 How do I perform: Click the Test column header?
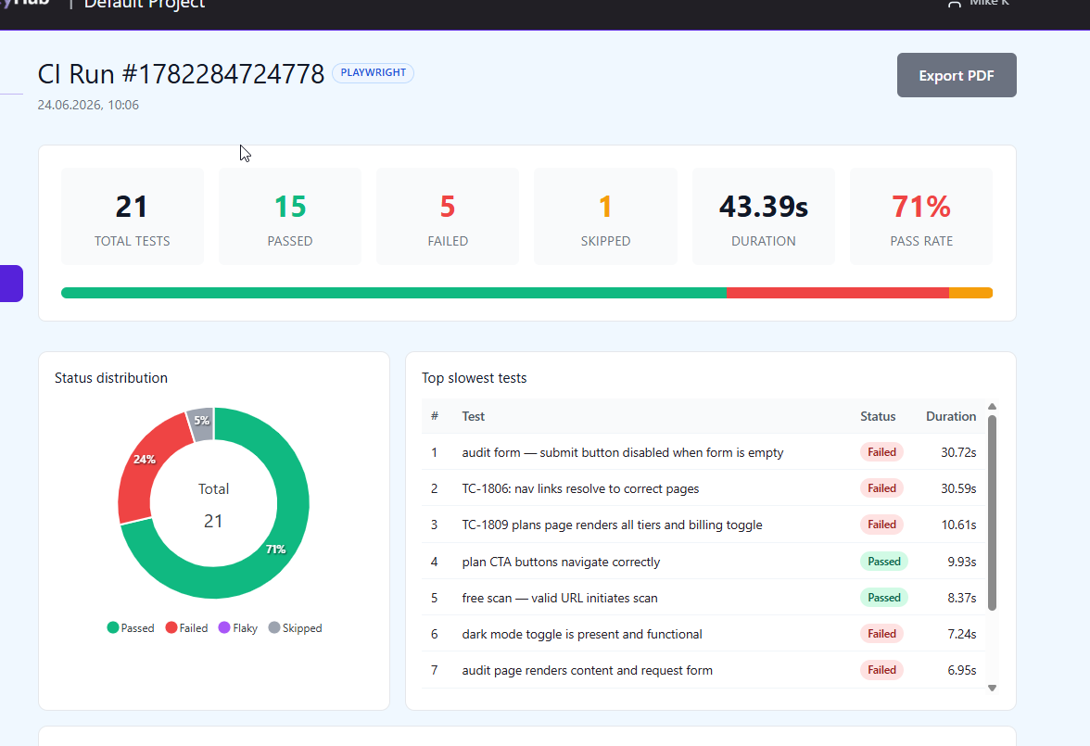click(x=474, y=416)
